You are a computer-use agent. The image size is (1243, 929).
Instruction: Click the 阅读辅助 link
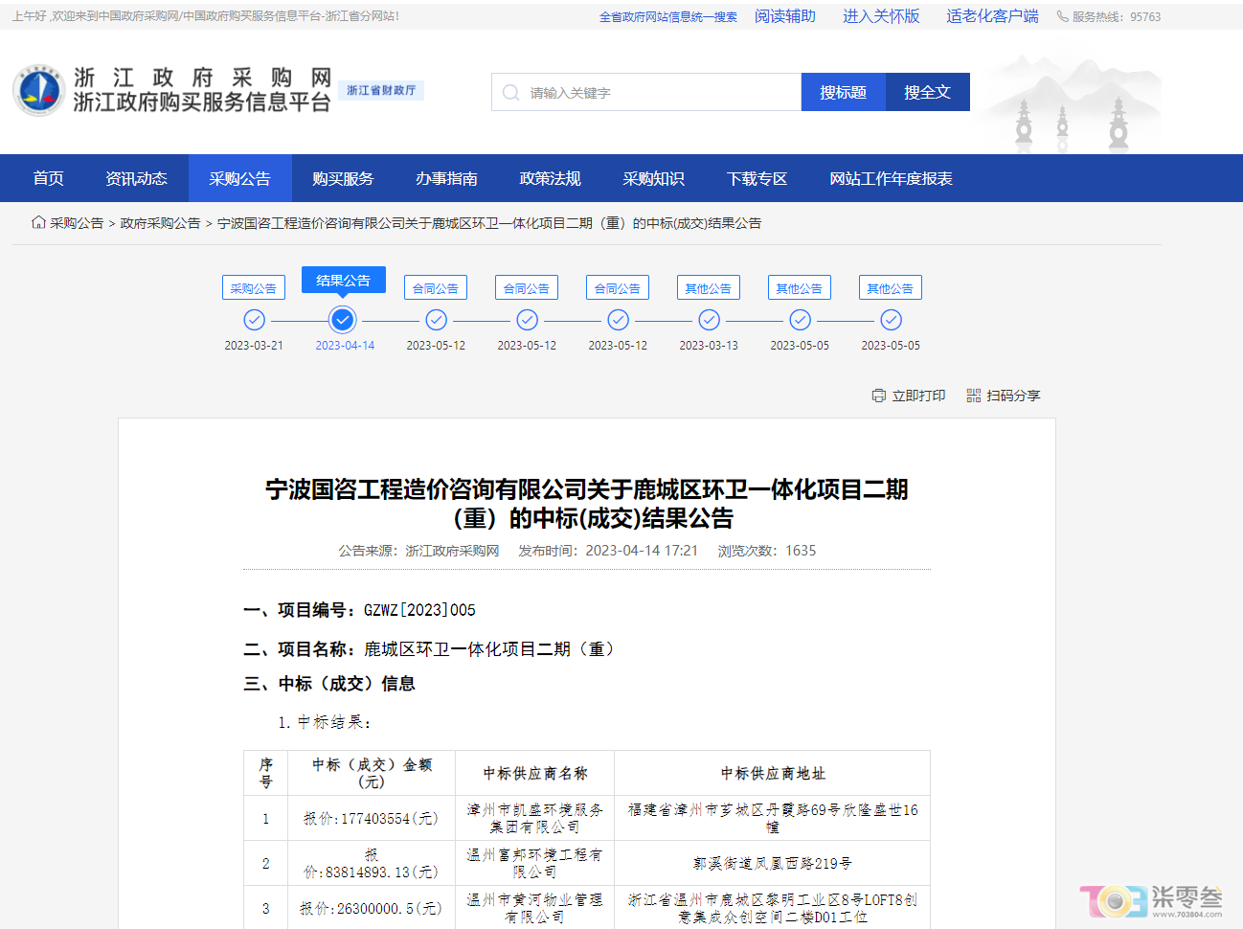(785, 16)
